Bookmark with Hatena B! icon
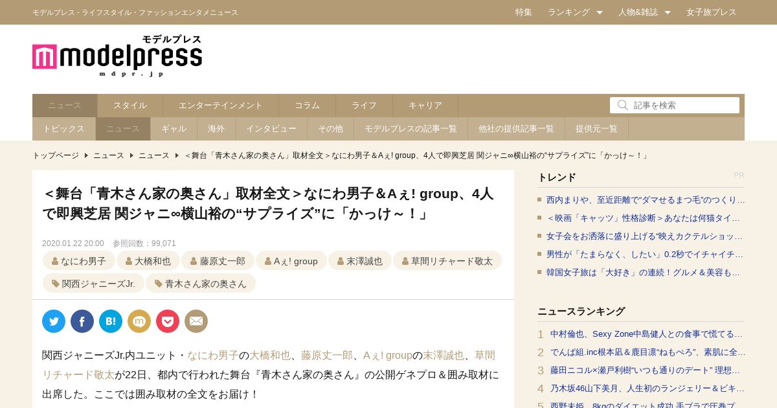777x408 pixels. click(111, 321)
